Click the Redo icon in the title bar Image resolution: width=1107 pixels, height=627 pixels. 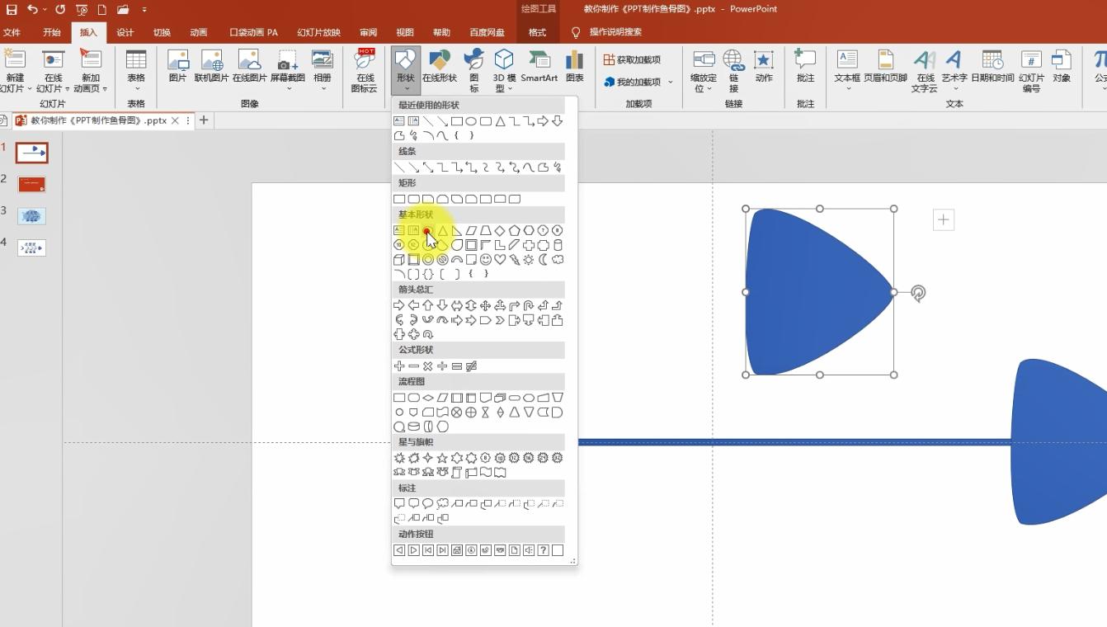(60, 9)
